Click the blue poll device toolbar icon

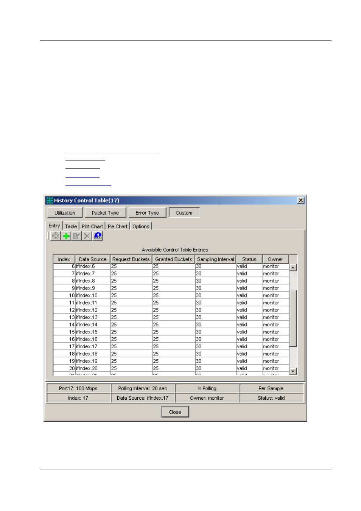click(x=98, y=236)
